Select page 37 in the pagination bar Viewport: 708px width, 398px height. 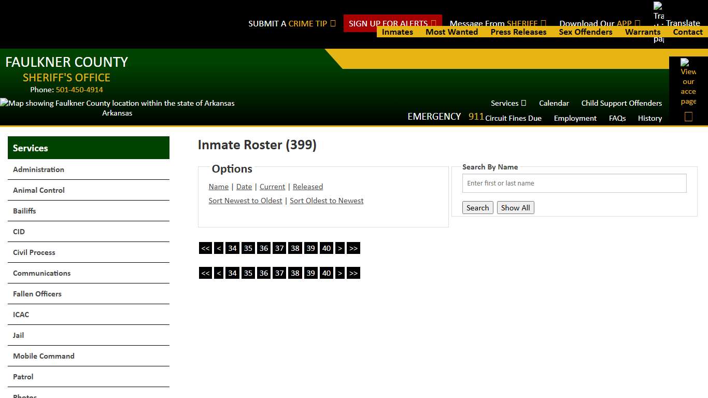279,248
